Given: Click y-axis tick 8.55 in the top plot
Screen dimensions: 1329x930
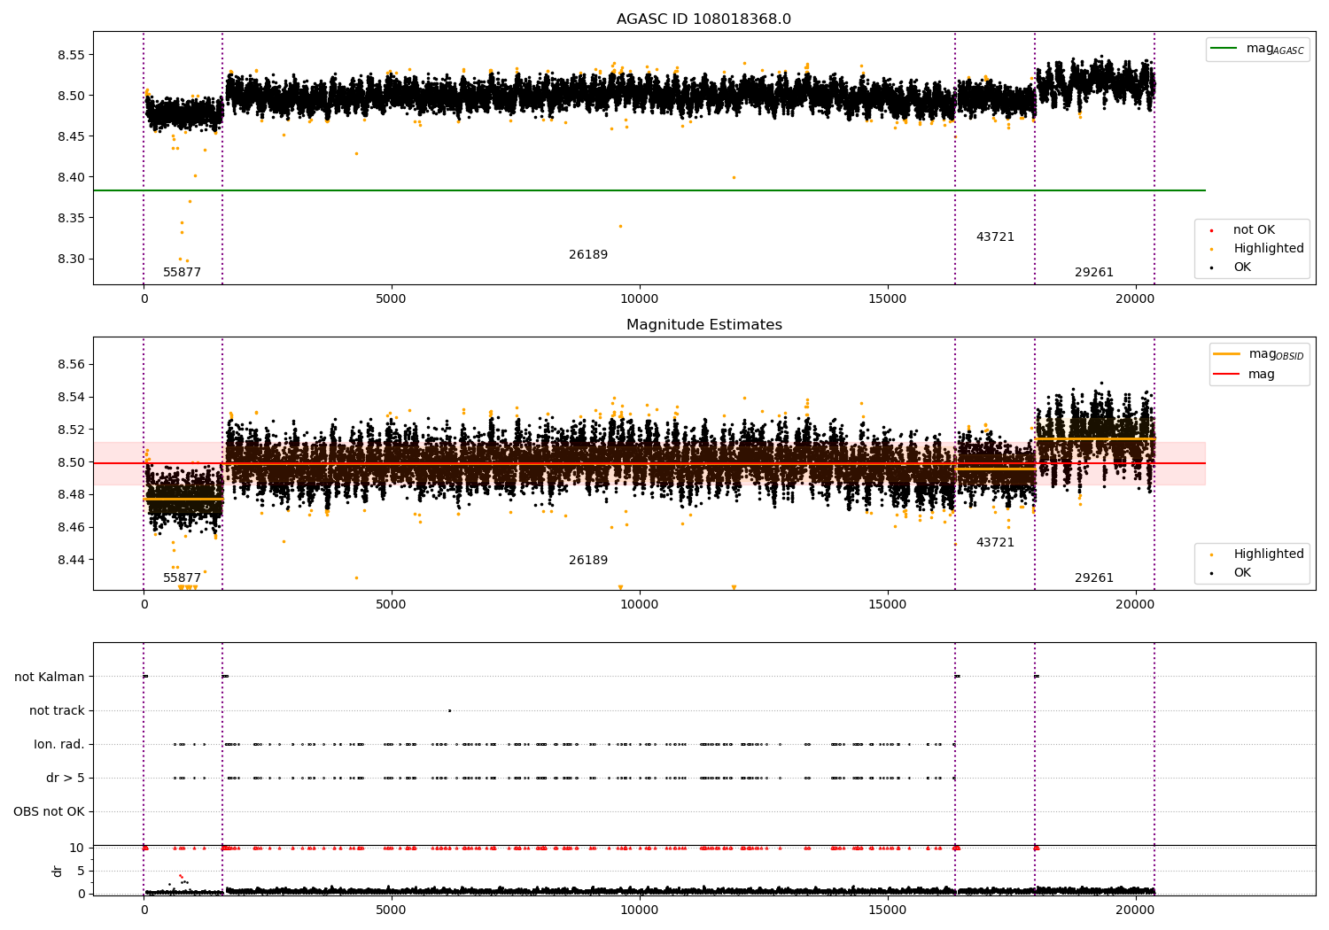Looking at the screenshot, I should [69, 55].
